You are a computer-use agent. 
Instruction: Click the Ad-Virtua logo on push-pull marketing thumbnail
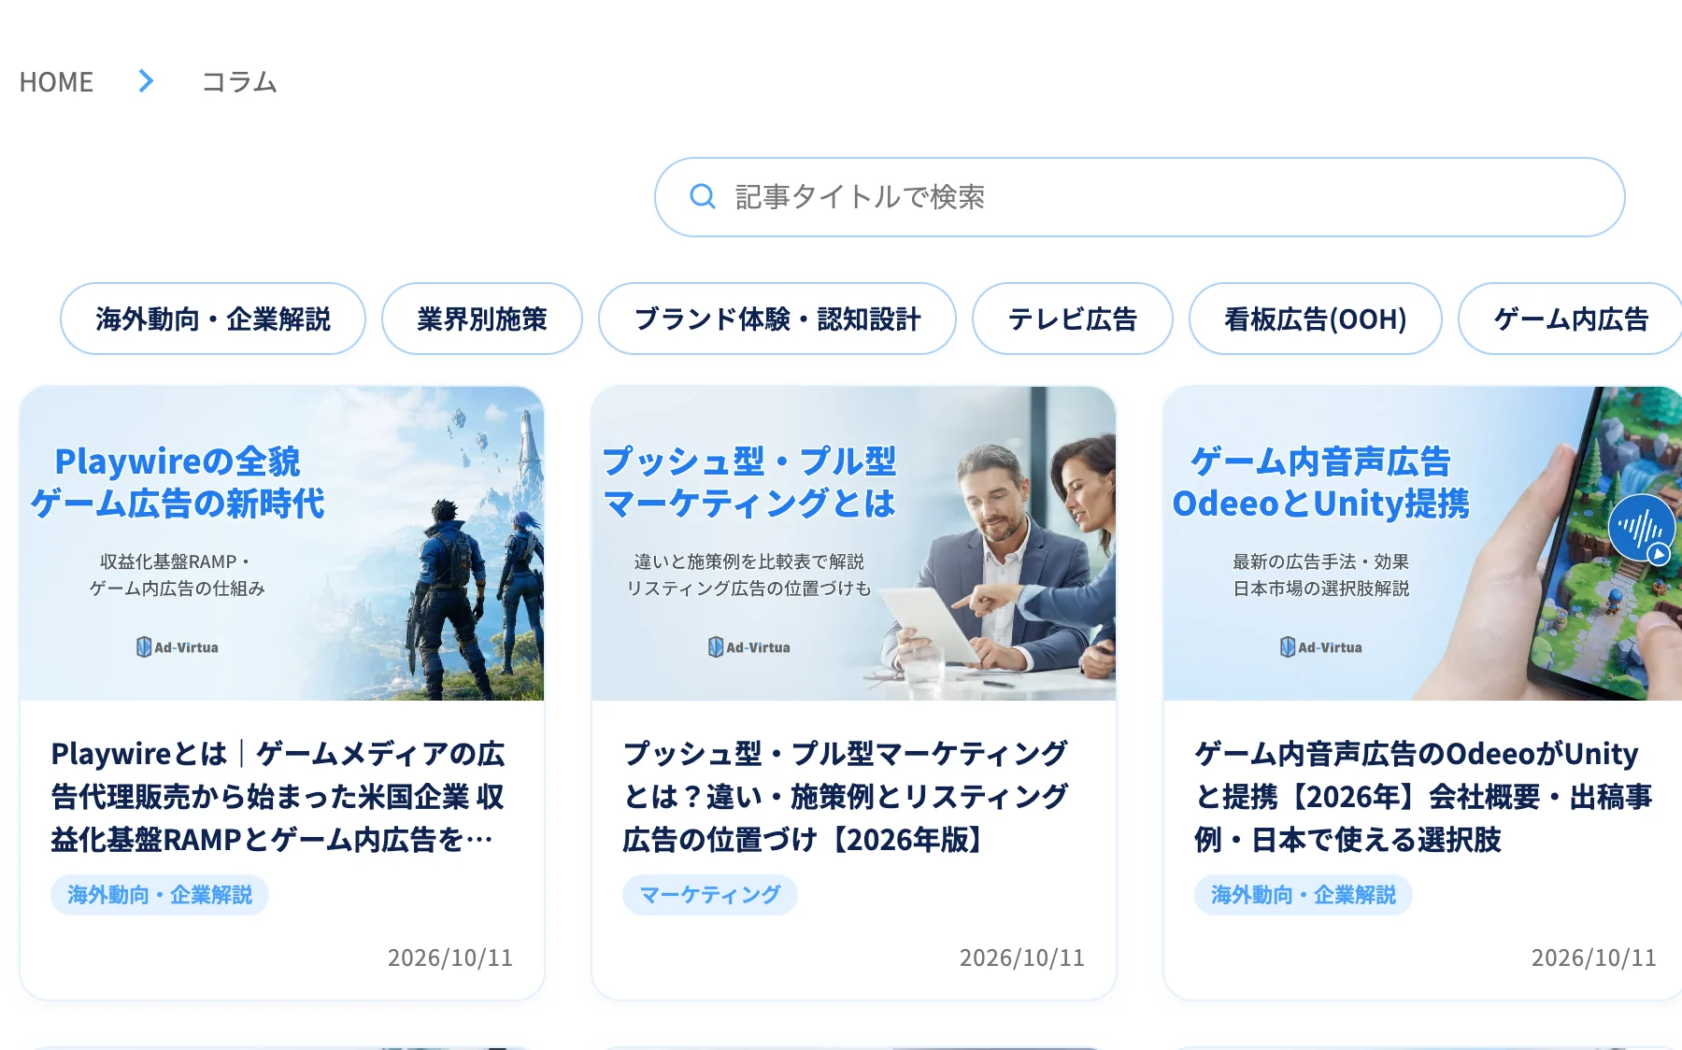pyautogui.click(x=749, y=646)
